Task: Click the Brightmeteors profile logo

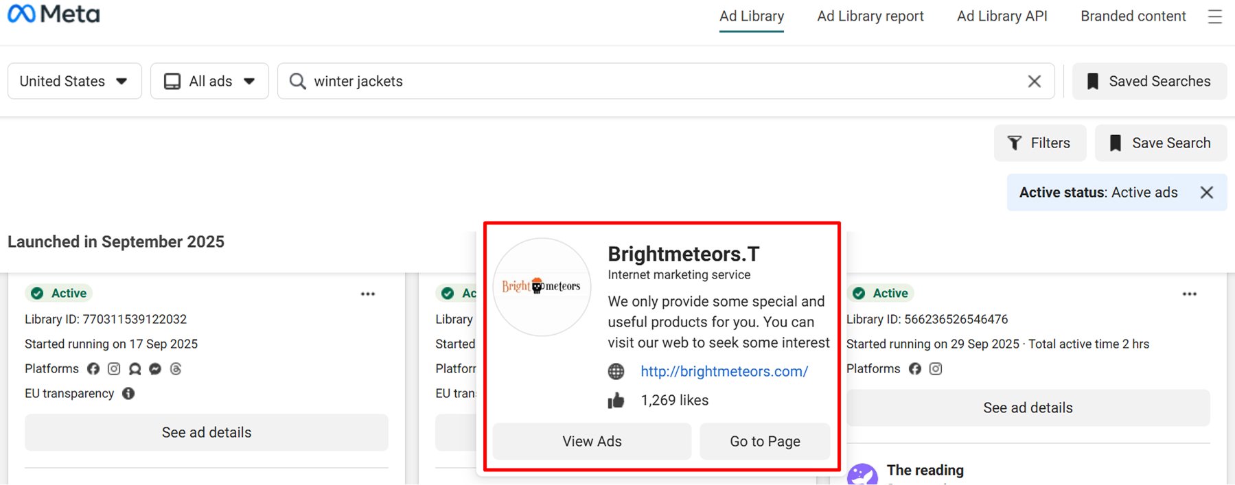Action: (x=542, y=287)
